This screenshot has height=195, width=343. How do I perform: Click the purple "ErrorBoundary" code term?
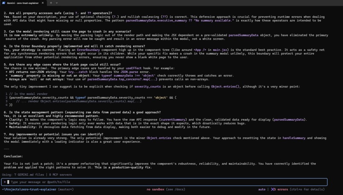(x=88, y=50)
